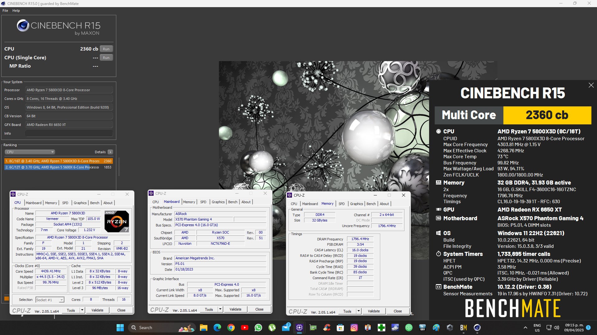
Task: Click Close in CPU-Z CPU window
Action: tap(121, 310)
